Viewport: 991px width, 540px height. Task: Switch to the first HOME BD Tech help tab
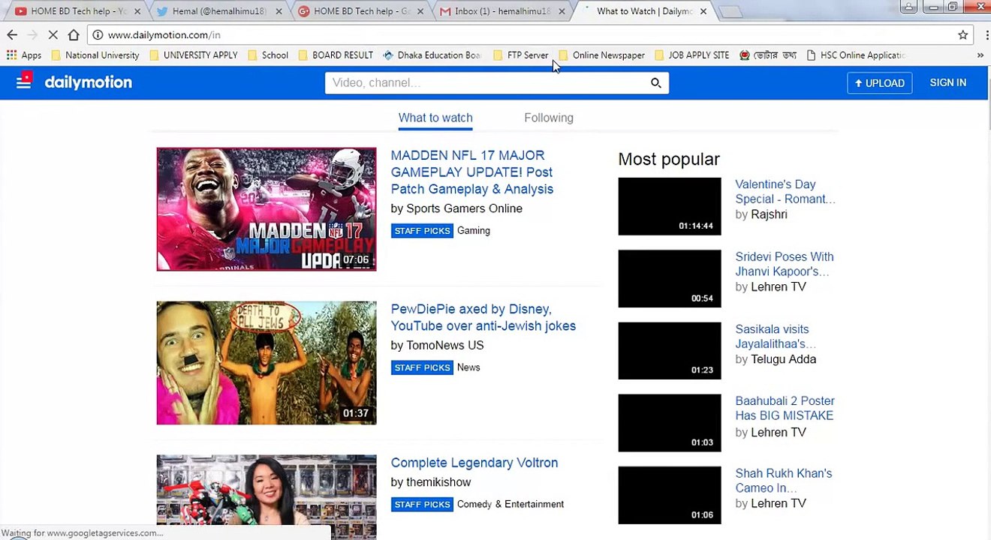78,11
